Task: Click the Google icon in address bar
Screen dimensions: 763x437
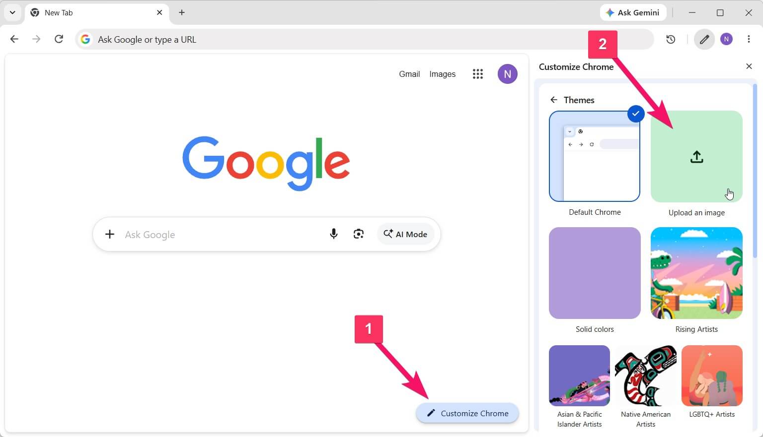Action: 85,39
